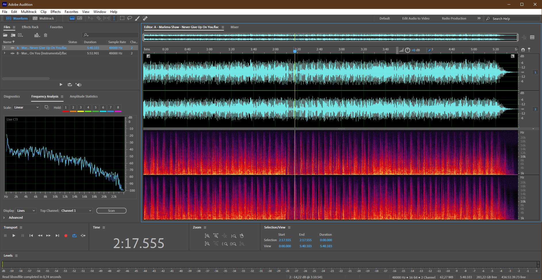Open the Favorites menu in menu bar
The image size is (542, 280).
(x=71, y=12)
